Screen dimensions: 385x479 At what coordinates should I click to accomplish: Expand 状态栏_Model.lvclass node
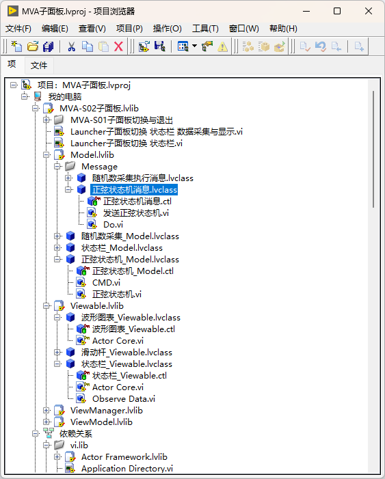[57, 247]
